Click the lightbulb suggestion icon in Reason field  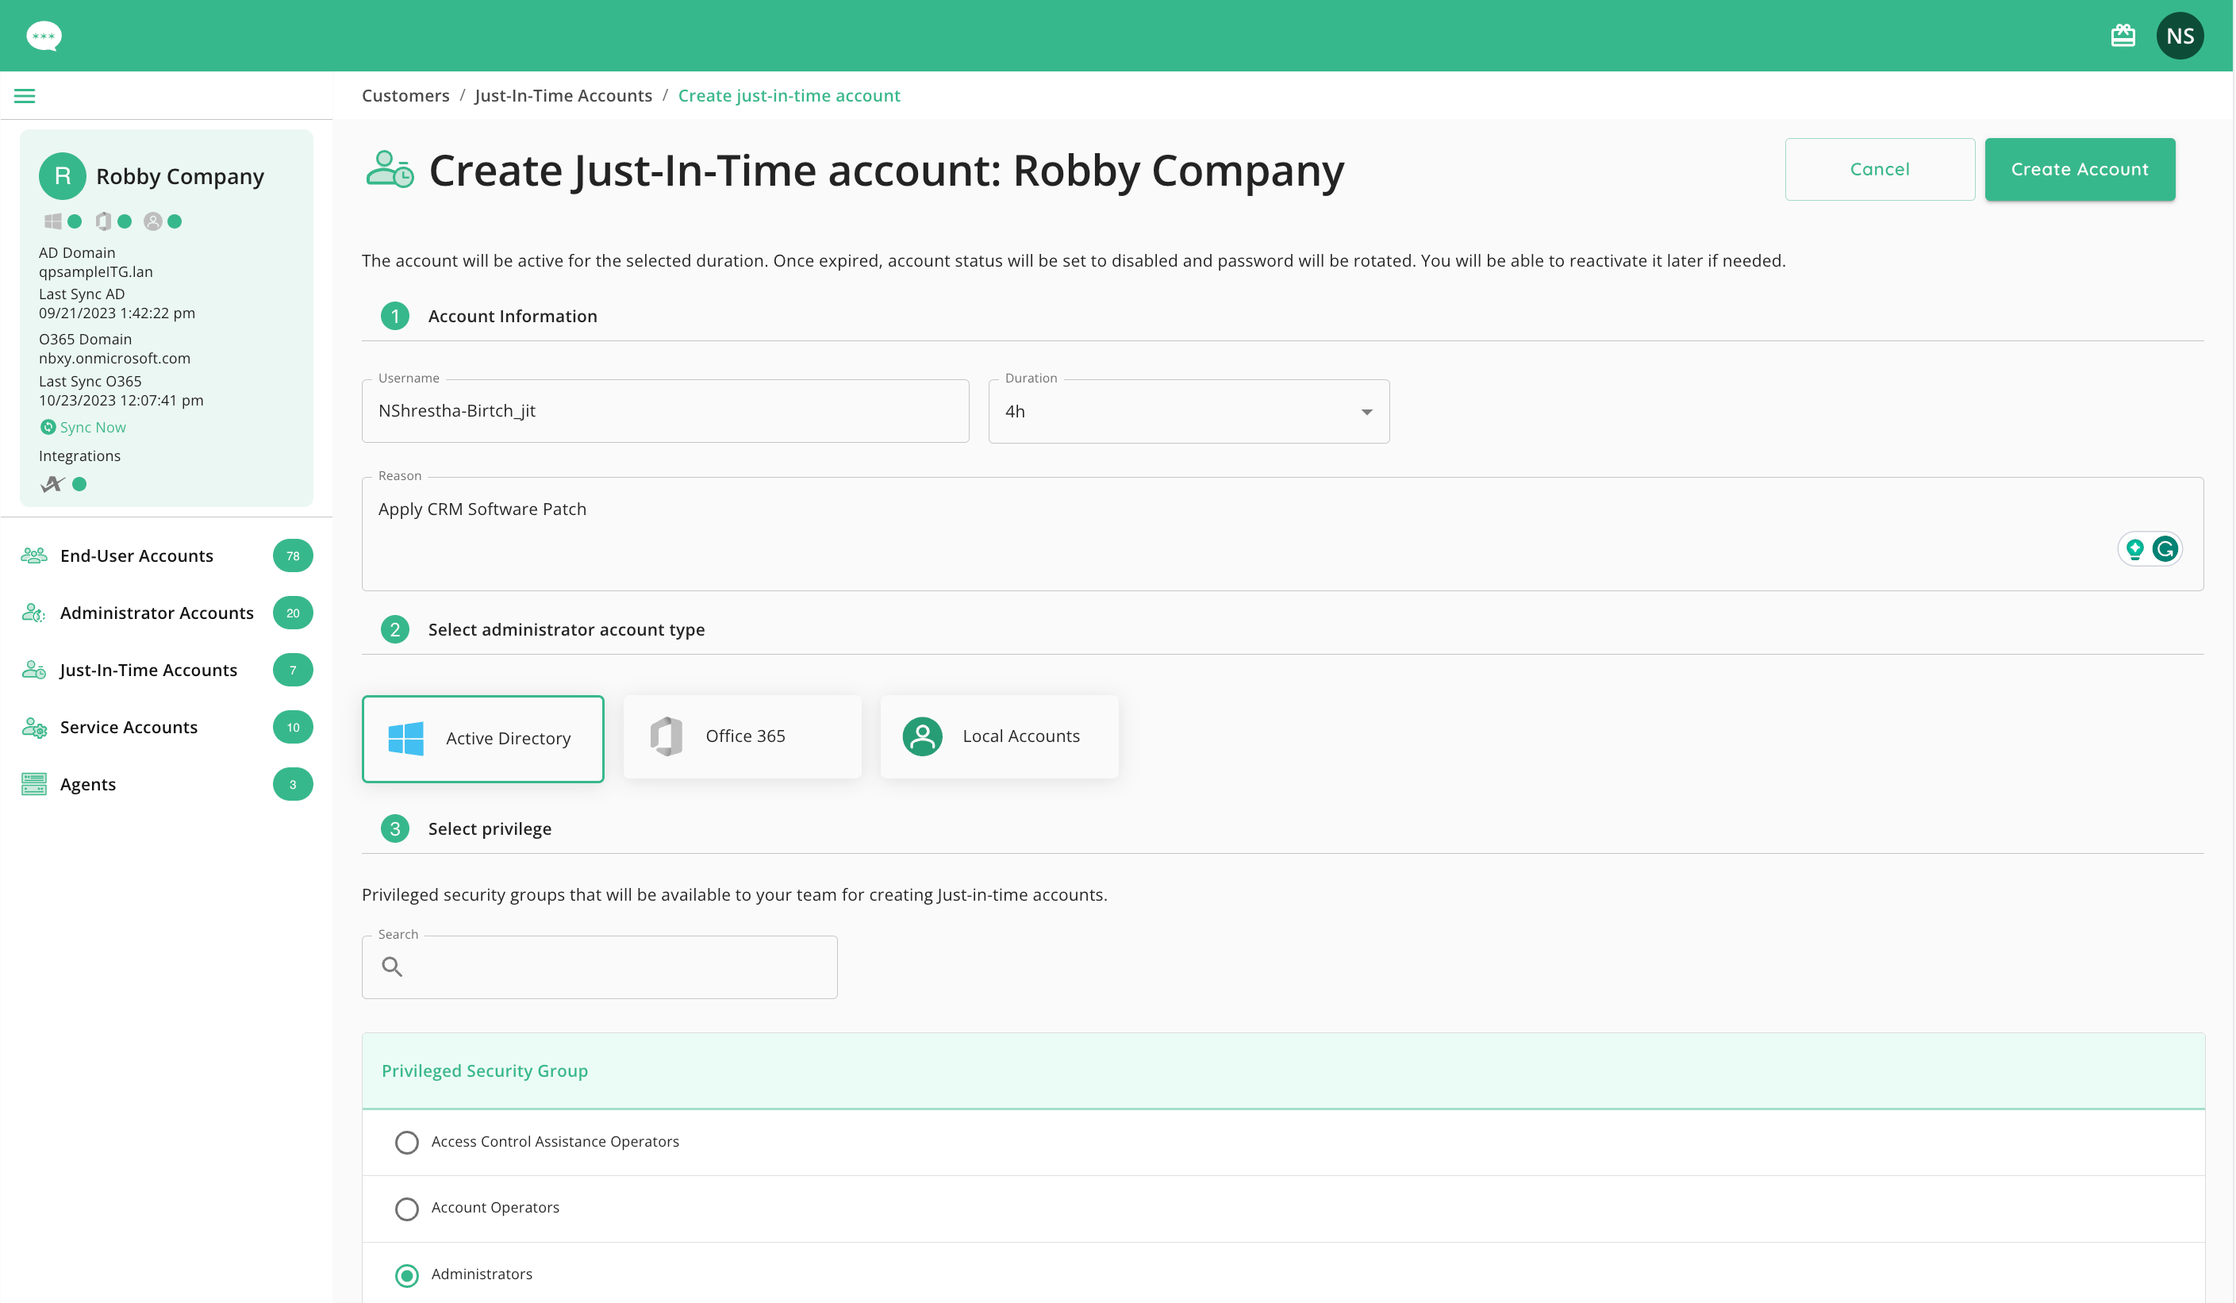pos(2135,549)
